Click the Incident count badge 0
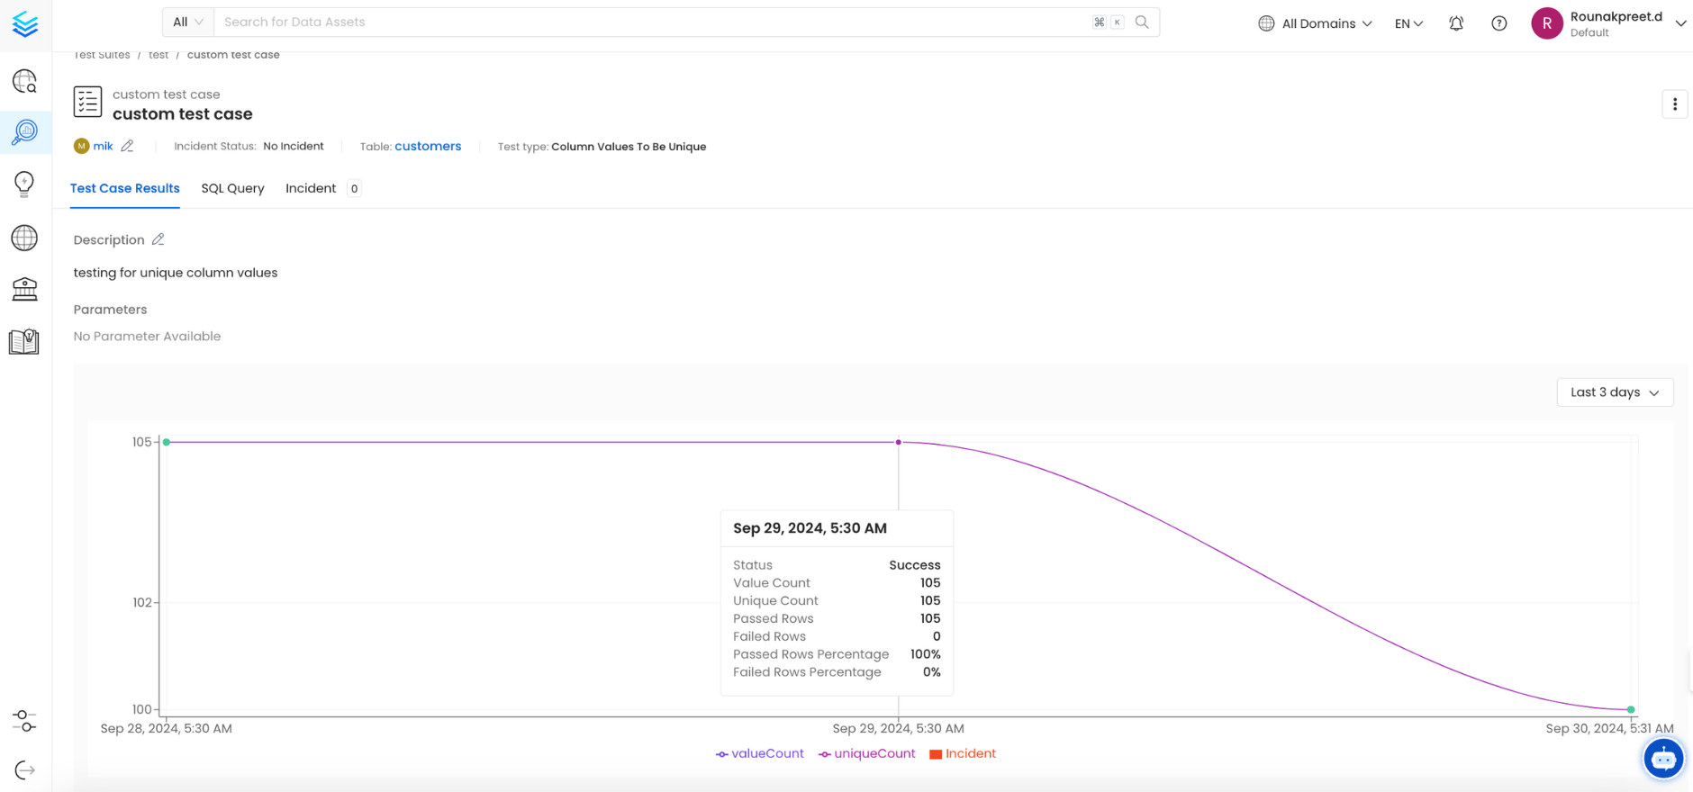 pos(354,188)
